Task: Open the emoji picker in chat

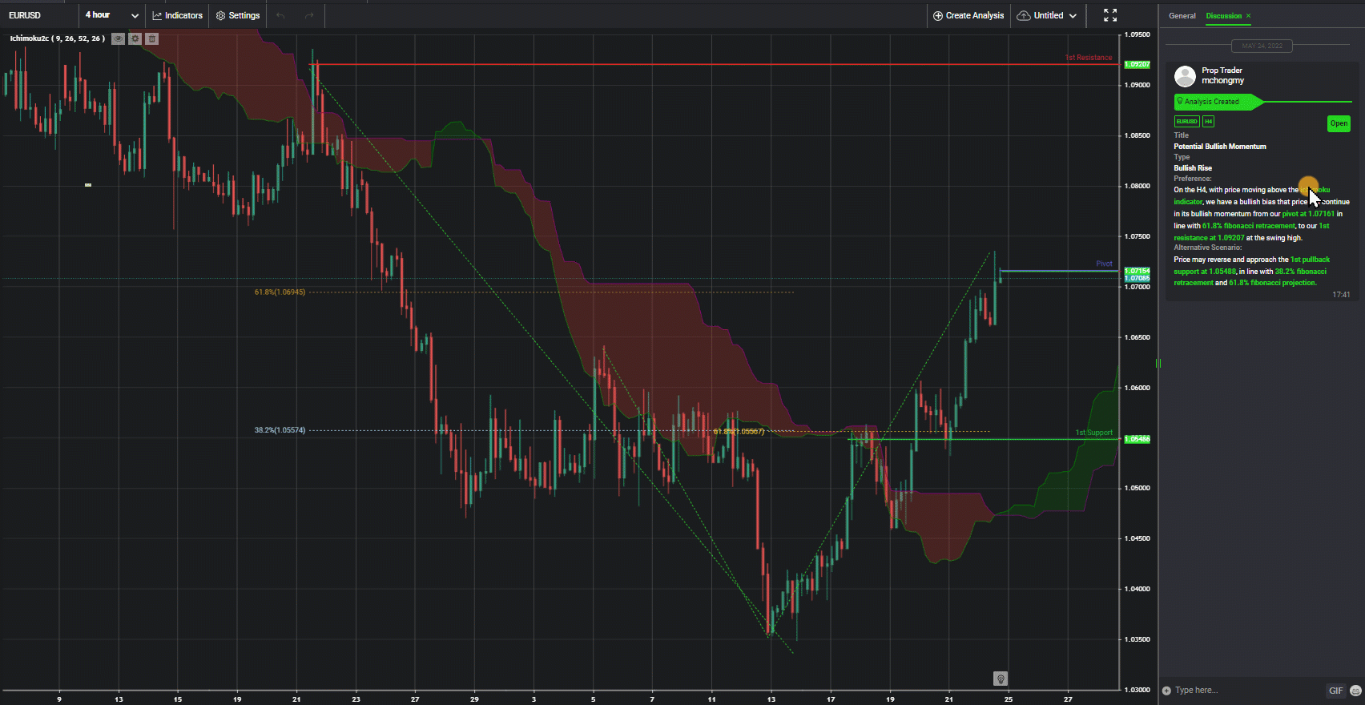Action: (1355, 691)
